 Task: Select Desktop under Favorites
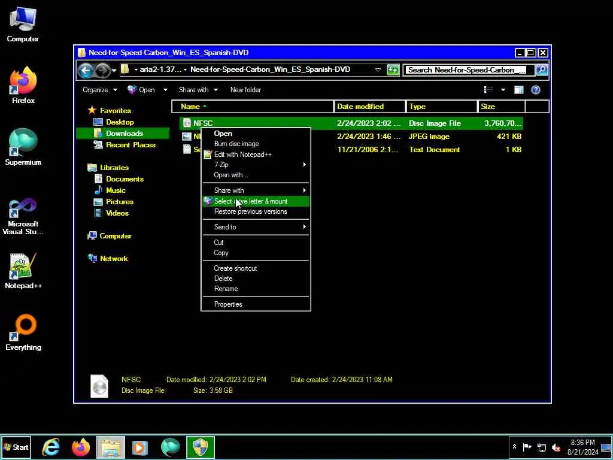[120, 122]
